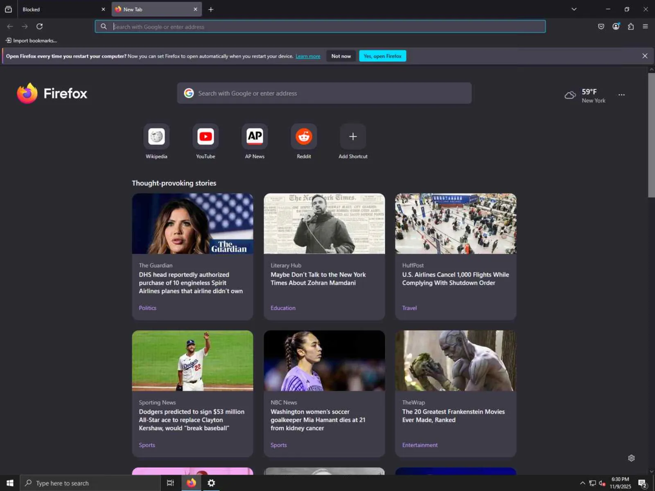The image size is (655, 491).
Task: Open U.S. Airlines Cancel 1,000 Flights headline
Action: 456,279
